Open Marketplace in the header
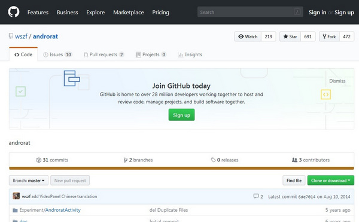Image resolution: width=359 pixels, height=222 pixels. (129, 13)
